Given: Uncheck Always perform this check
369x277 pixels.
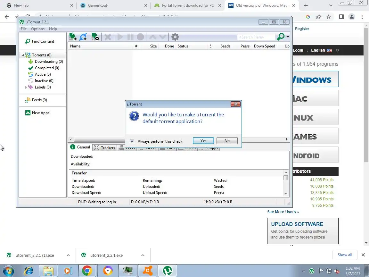Looking at the screenshot, I should [x=132, y=141].
